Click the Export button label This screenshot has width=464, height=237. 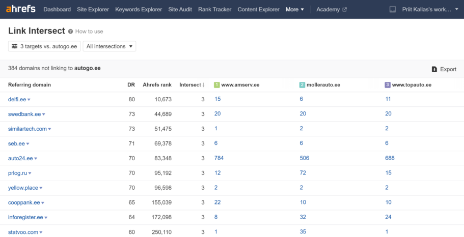pos(448,69)
